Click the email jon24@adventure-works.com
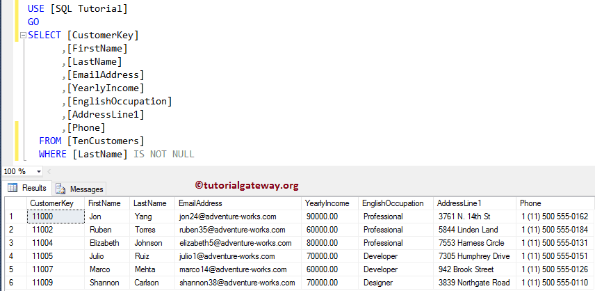This screenshot has height=291, width=595. point(238,217)
